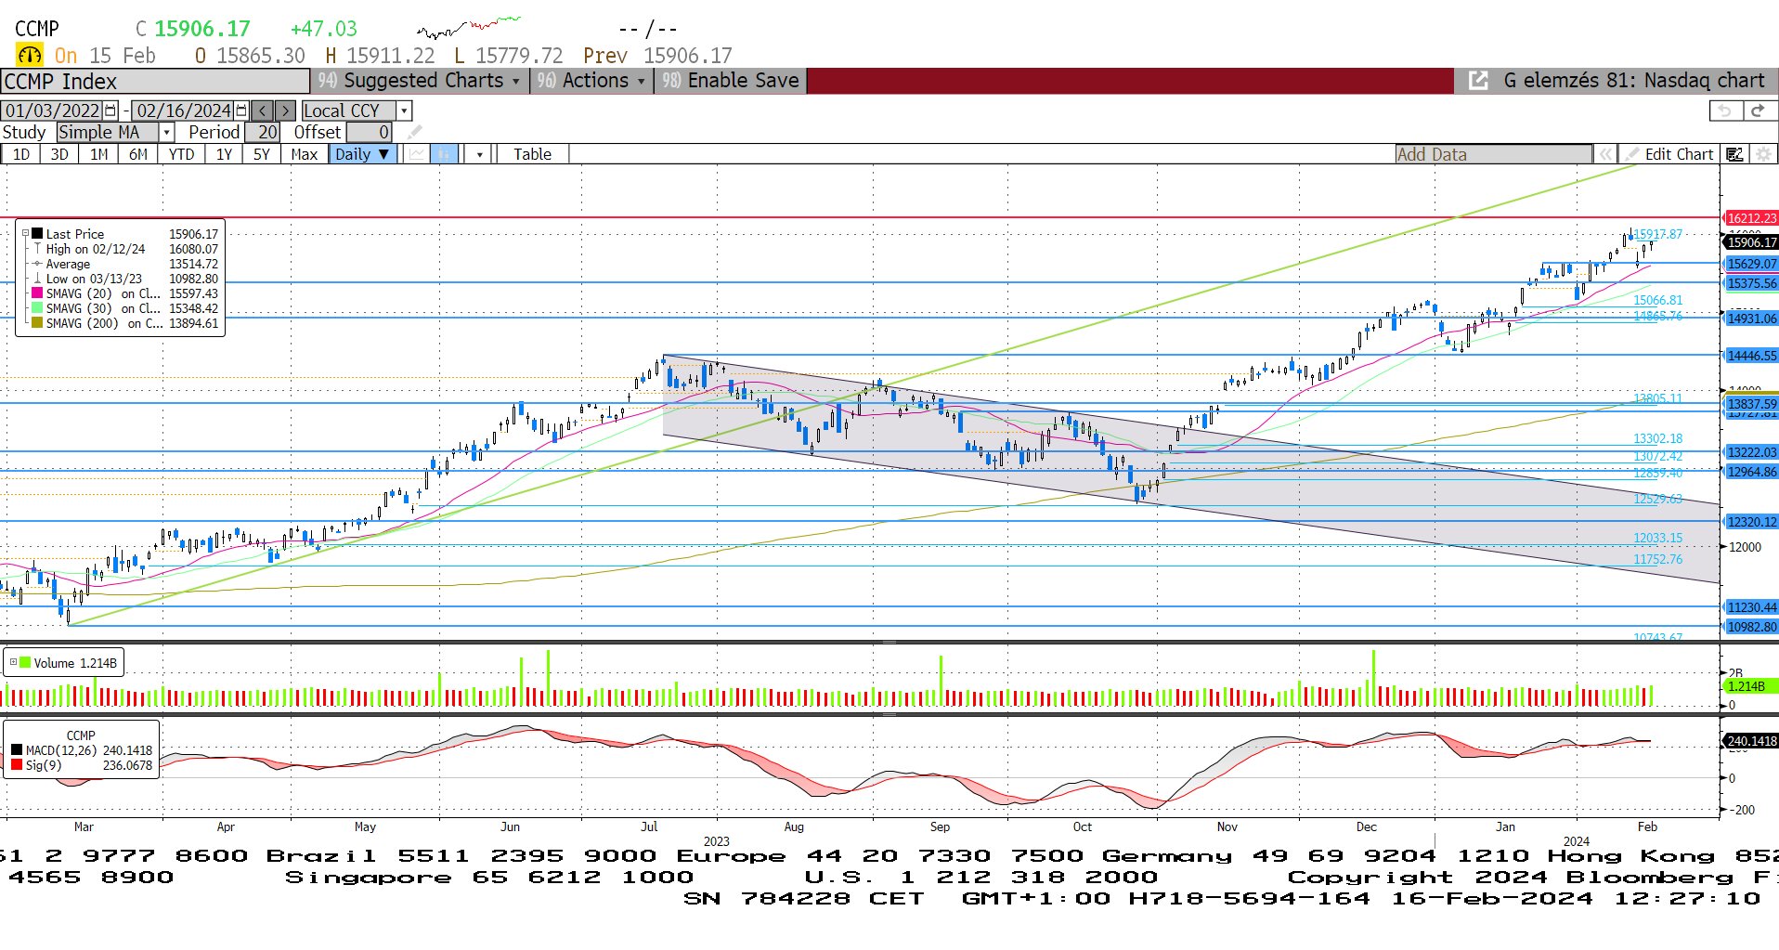
Task: Click the 10982.80 price level label
Action: click(x=1751, y=627)
